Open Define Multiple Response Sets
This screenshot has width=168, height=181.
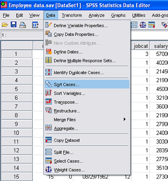(87, 60)
